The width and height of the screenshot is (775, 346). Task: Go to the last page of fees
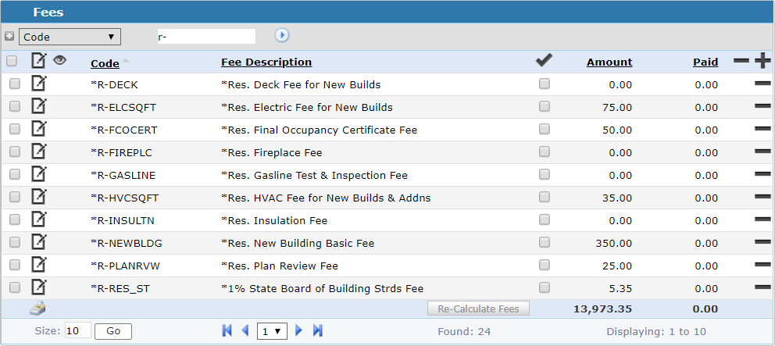[318, 331]
